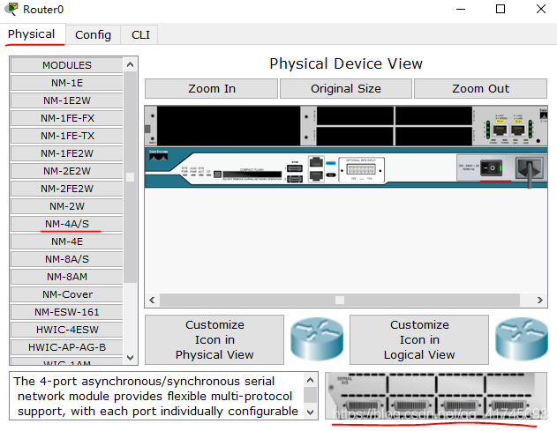The width and height of the screenshot is (557, 431).
Task: Click the compact flash slot on router
Action: pos(252,175)
